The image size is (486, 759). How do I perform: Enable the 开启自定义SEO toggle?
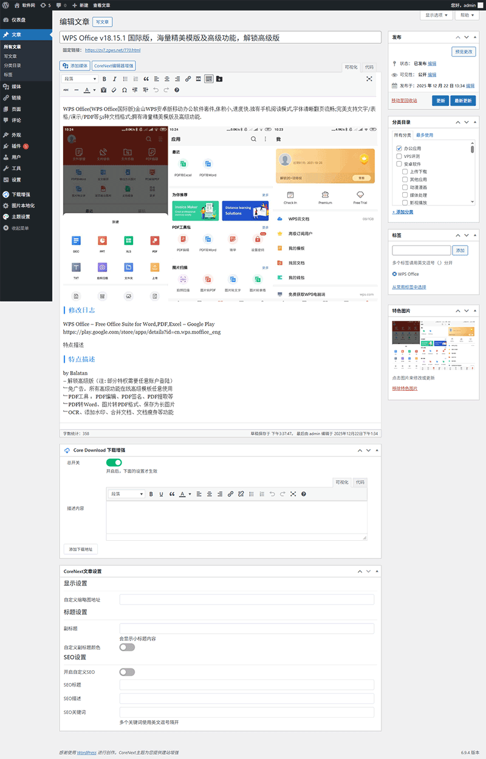point(127,672)
